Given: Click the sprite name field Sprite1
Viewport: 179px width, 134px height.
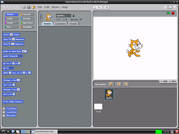Looking at the screenshot, I should pyautogui.click(x=63, y=16).
